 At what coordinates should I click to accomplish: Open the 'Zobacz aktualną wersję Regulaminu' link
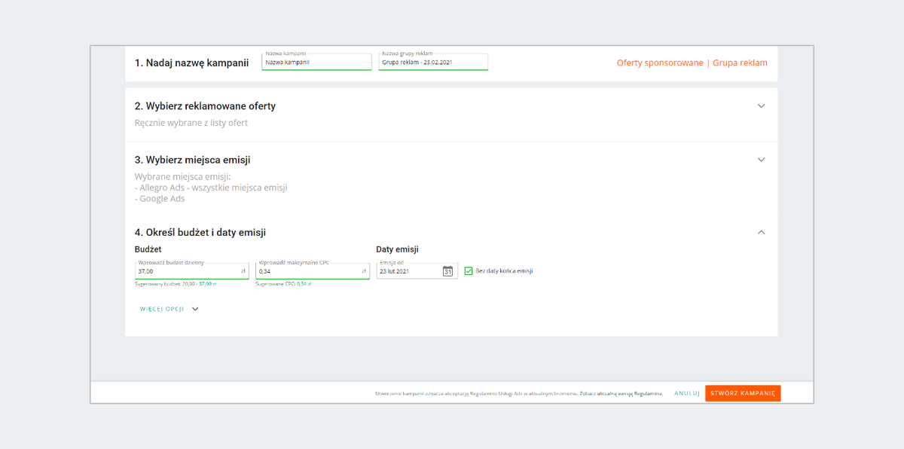(621, 393)
